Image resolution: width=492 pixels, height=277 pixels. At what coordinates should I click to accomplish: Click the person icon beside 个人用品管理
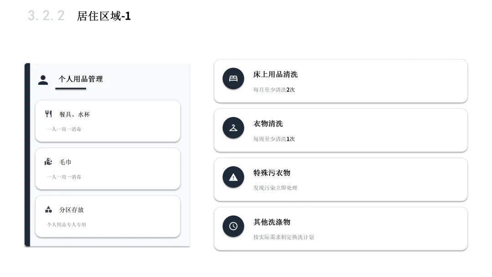(43, 80)
